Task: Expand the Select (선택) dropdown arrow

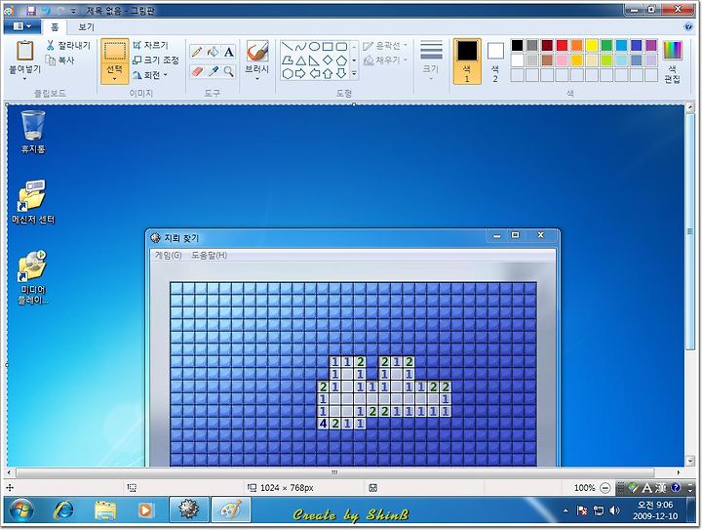Action: 115,79
